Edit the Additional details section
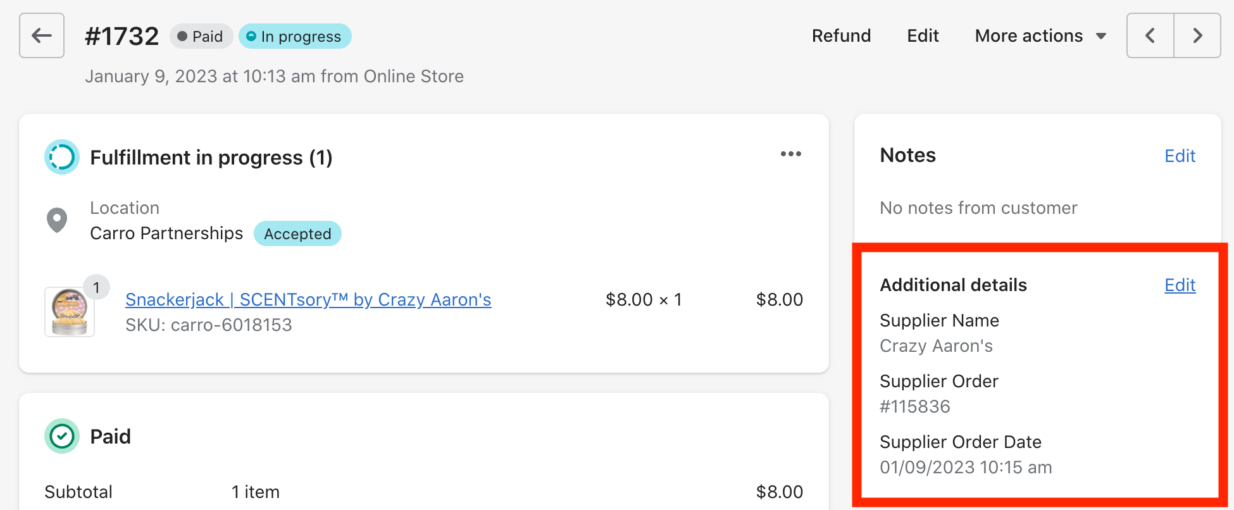The image size is (1234, 510). click(x=1180, y=285)
